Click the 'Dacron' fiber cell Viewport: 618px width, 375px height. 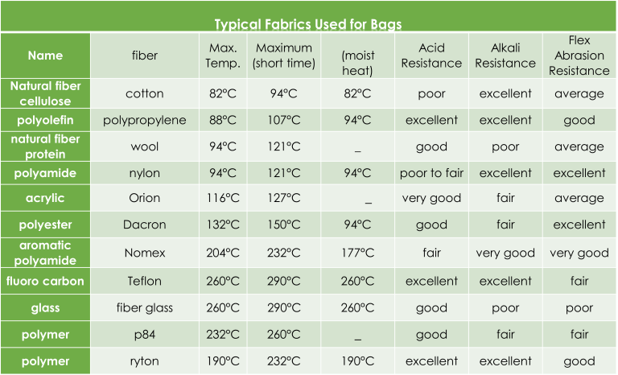145,225
